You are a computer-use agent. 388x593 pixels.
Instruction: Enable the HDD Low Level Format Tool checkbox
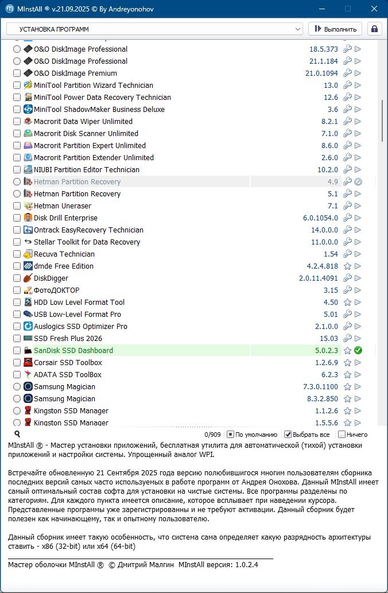(x=17, y=302)
